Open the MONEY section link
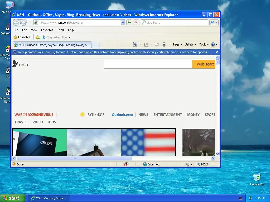270x202 pixels. click(x=193, y=115)
